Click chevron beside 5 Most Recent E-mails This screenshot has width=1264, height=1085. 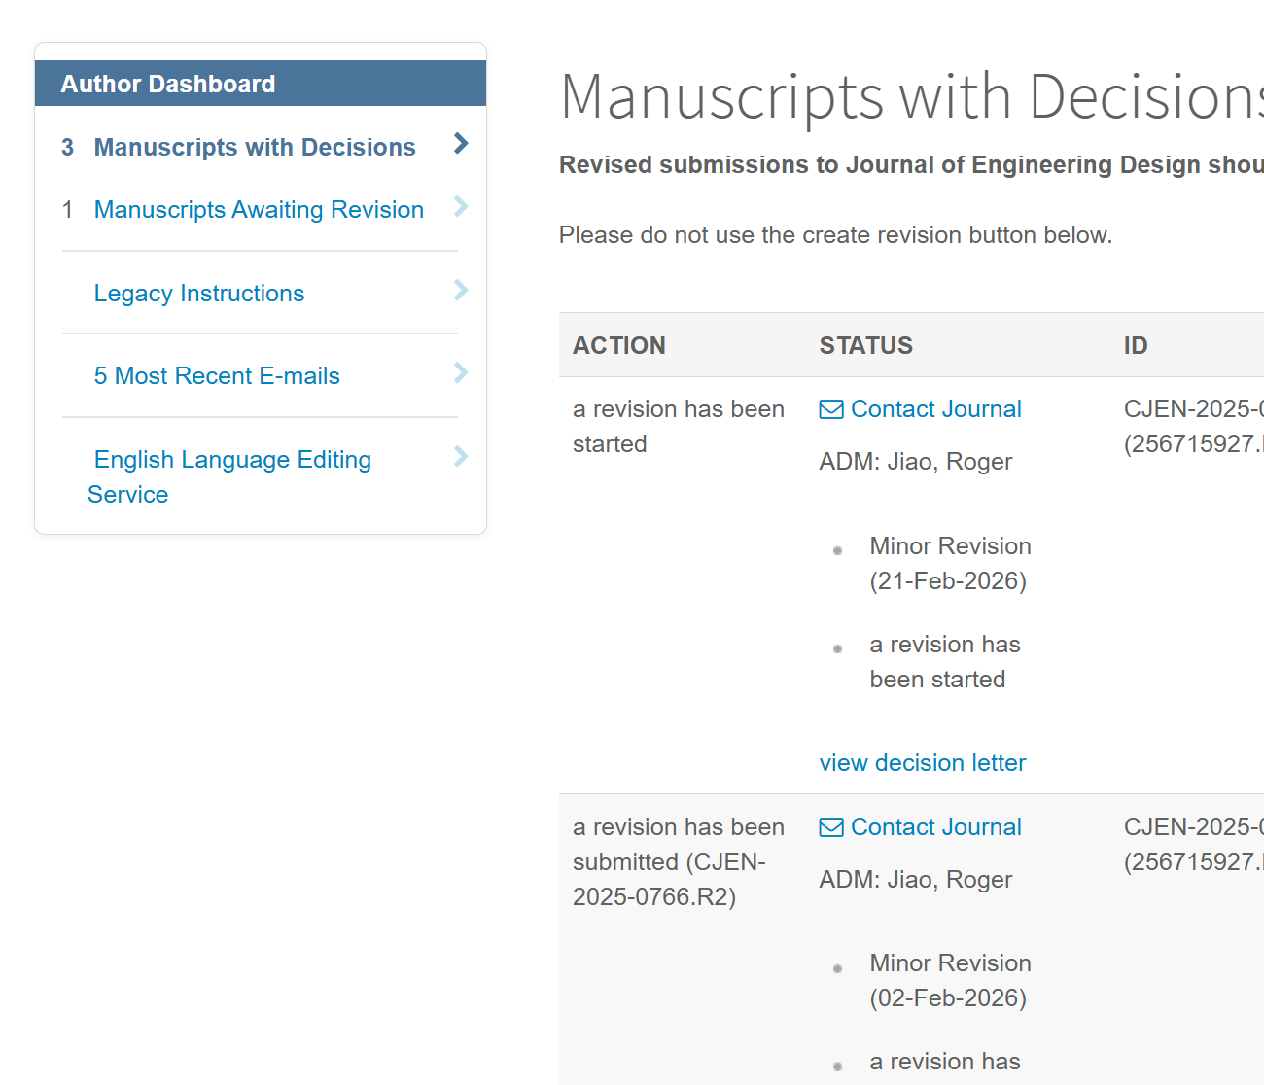tap(461, 372)
